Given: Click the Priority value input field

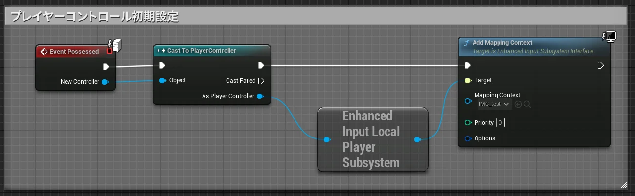Looking at the screenshot, I should click(x=500, y=123).
